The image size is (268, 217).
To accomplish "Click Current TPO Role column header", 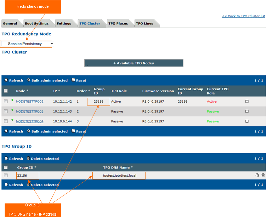I will [218, 91].
